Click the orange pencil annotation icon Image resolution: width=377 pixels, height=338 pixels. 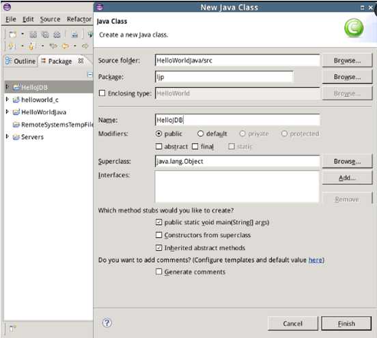31,46
